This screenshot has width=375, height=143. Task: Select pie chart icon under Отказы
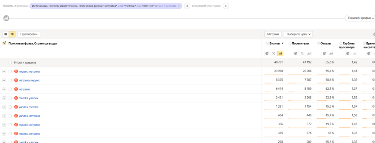324,54
